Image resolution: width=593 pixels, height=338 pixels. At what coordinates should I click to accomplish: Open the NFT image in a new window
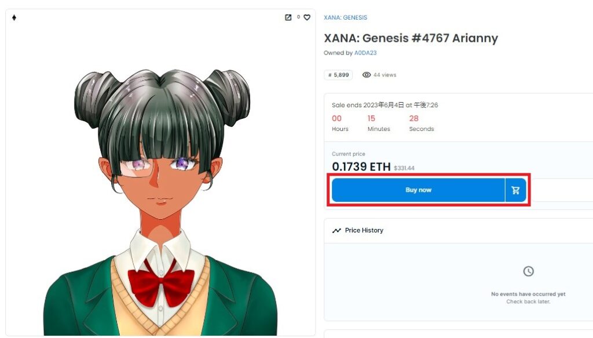[x=288, y=17]
